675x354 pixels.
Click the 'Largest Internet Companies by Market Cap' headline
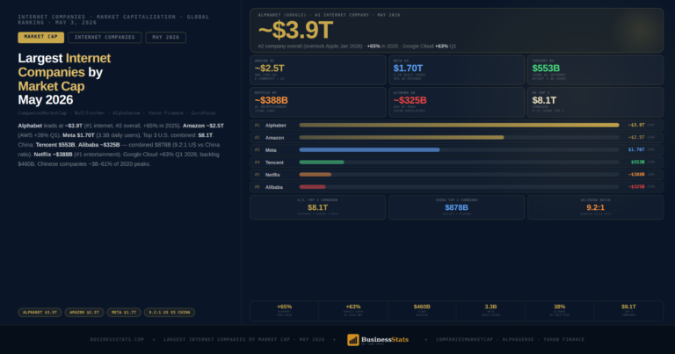[64, 79]
